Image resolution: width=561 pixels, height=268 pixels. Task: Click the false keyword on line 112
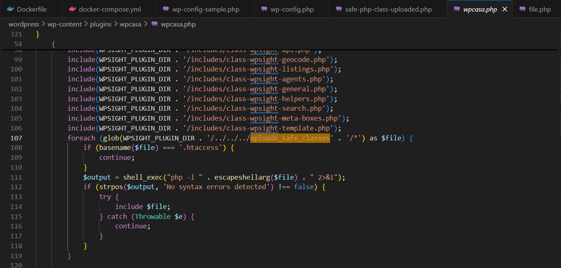[304, 187]
